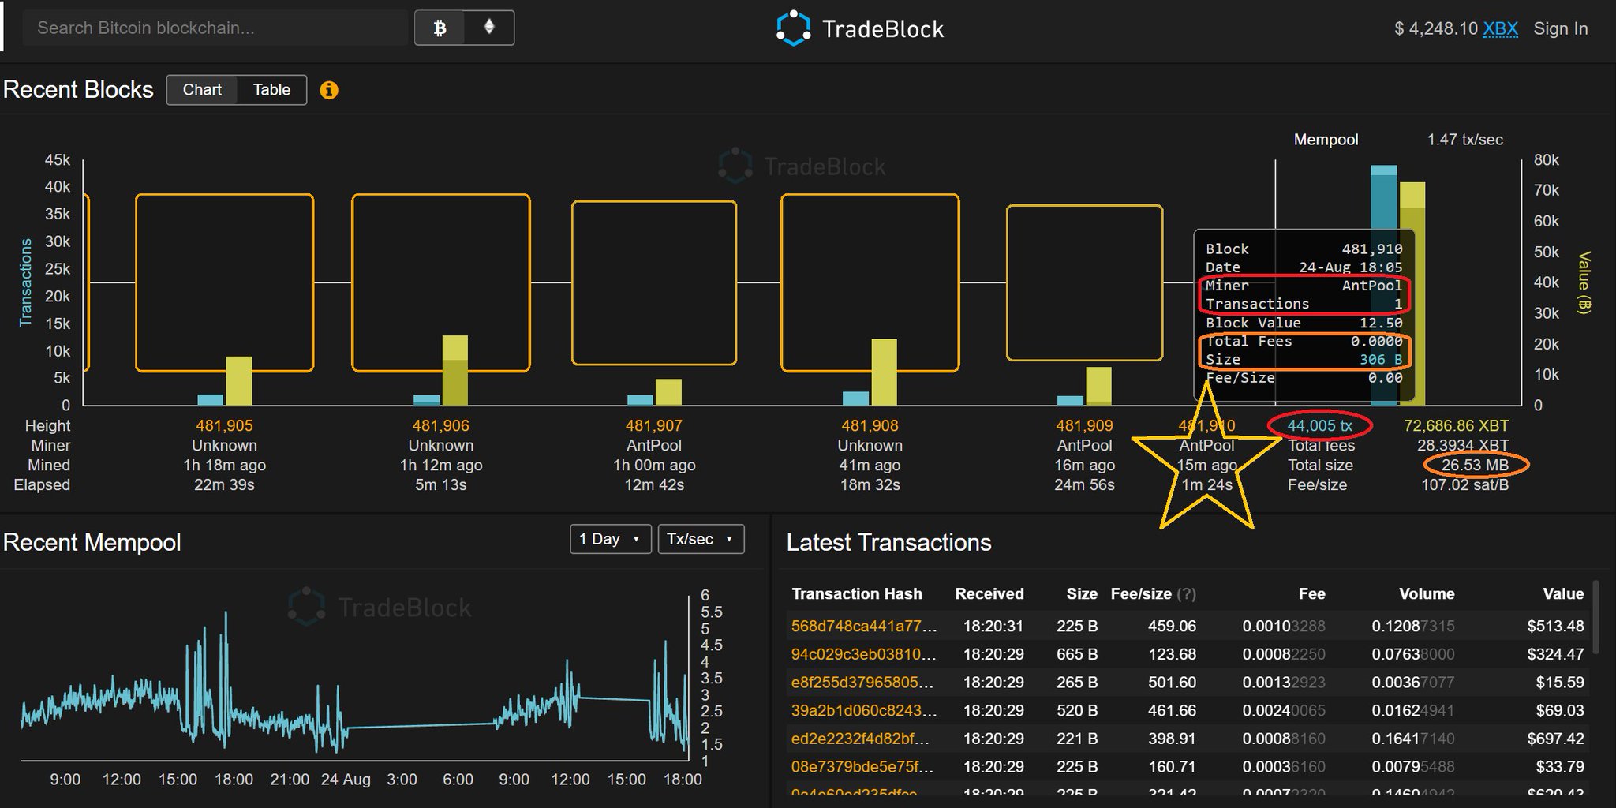Select block 481,907 box in chart
Image resolution: width=1616 pixels, height=808 pixels.
point(654,282)
